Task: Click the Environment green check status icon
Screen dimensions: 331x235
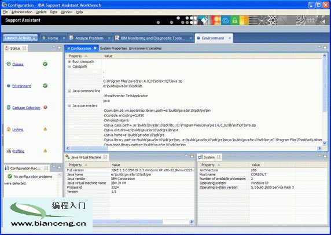Action: click(45, 86)
